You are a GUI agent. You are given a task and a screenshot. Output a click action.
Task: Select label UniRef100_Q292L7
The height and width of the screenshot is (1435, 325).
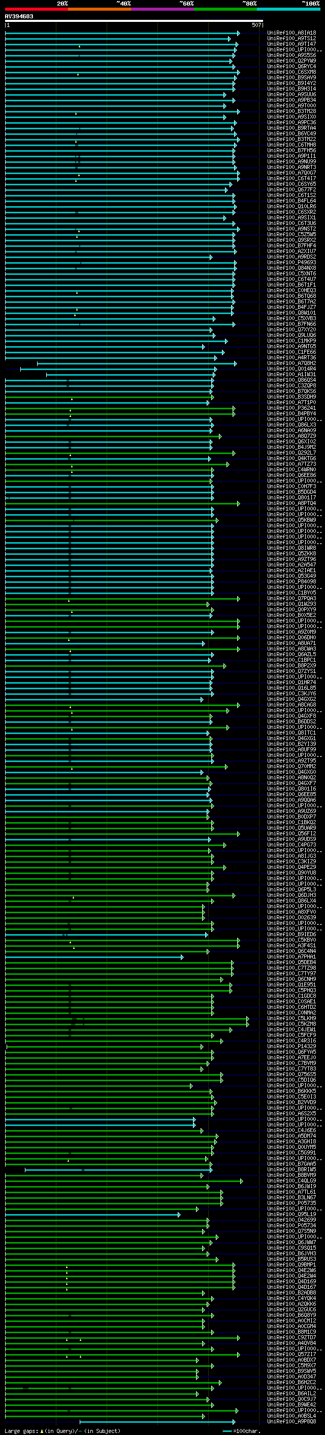click(291, 453)
